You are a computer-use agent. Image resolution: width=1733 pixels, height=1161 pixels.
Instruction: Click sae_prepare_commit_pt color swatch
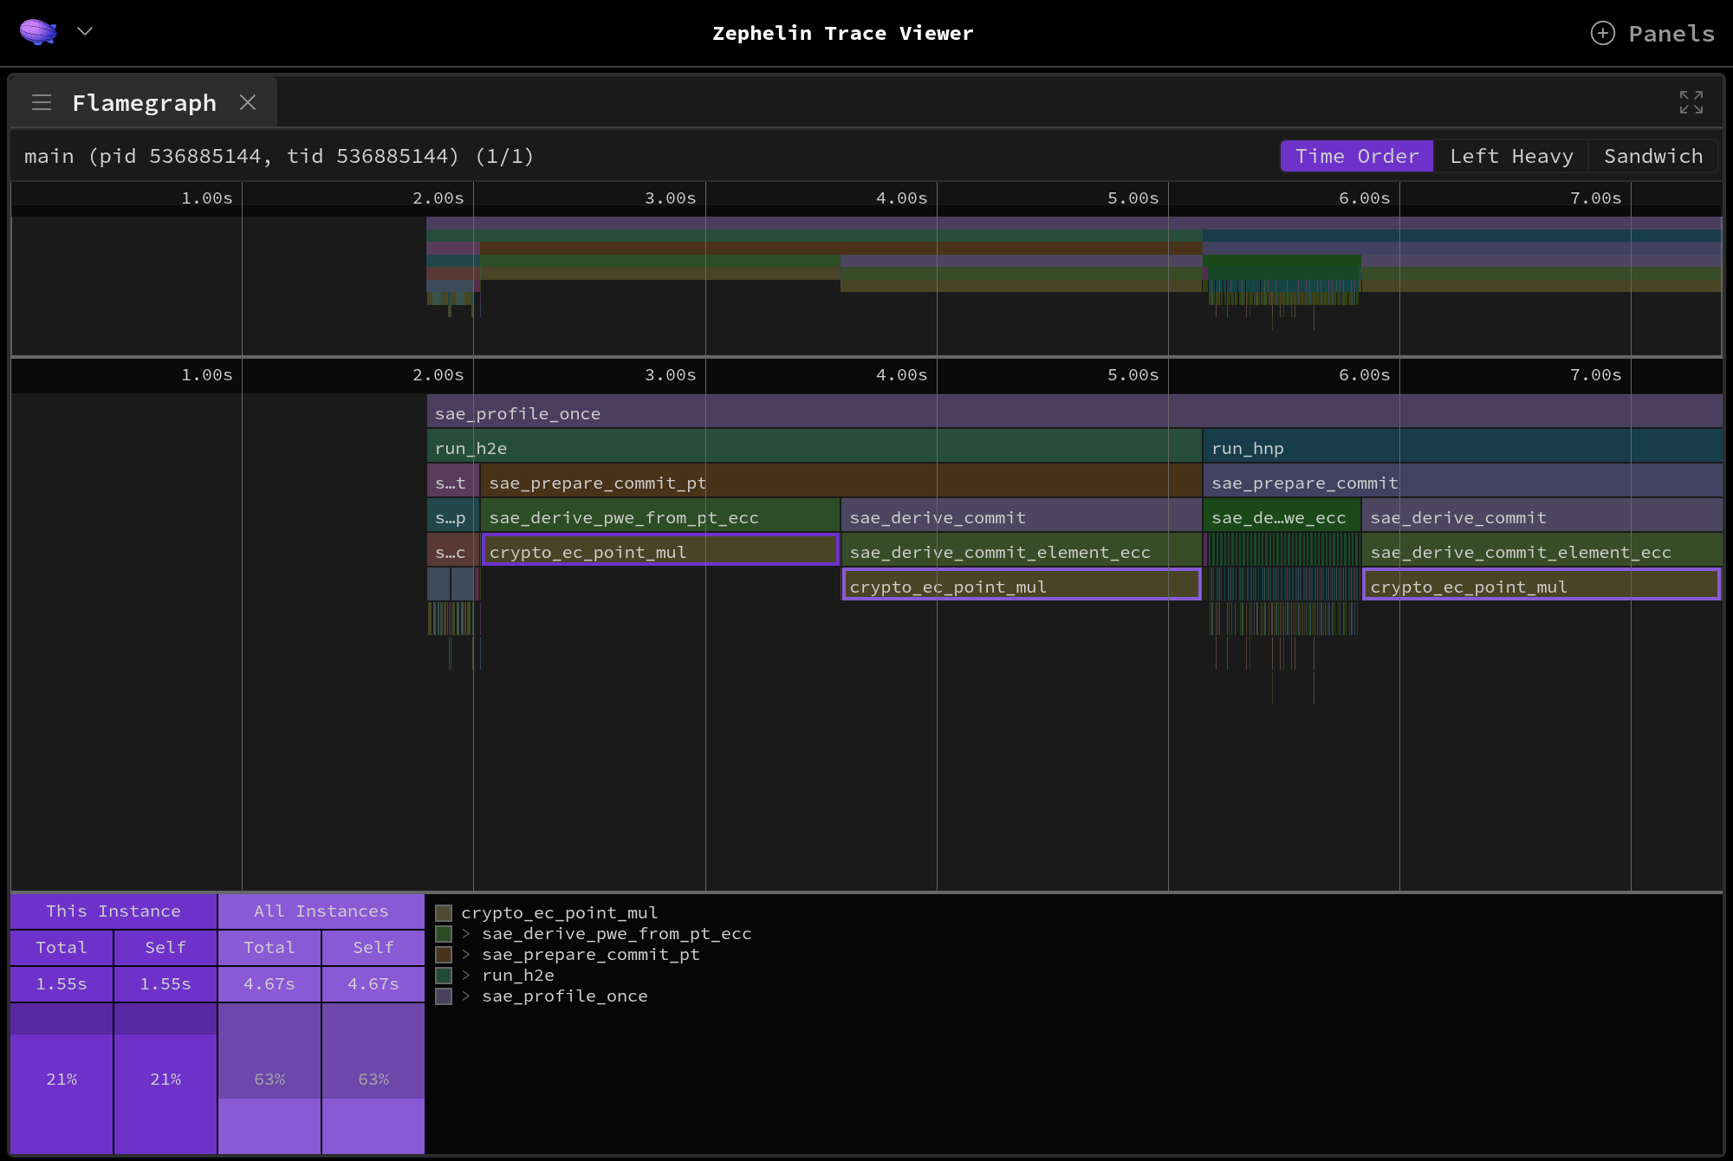click(444, 954)
